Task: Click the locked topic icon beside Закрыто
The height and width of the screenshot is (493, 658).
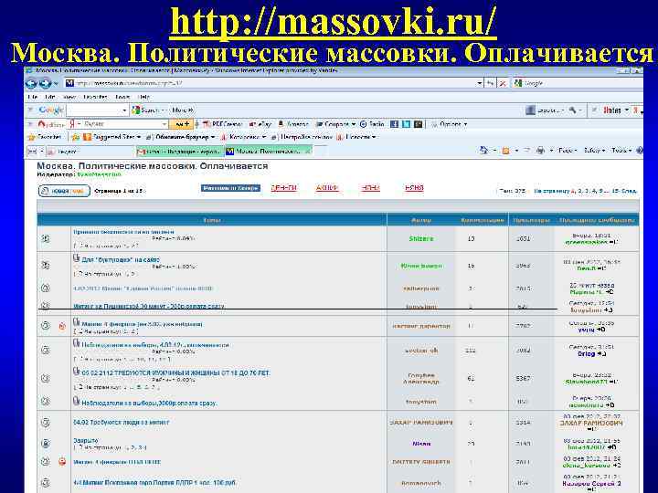Action: [x=46, y=443]
